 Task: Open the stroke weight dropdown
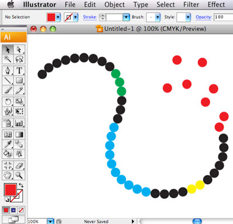click(126, 18)
